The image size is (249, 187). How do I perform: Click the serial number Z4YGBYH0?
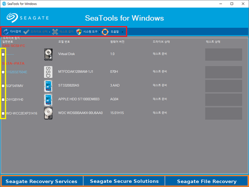[x=14, y=100]
